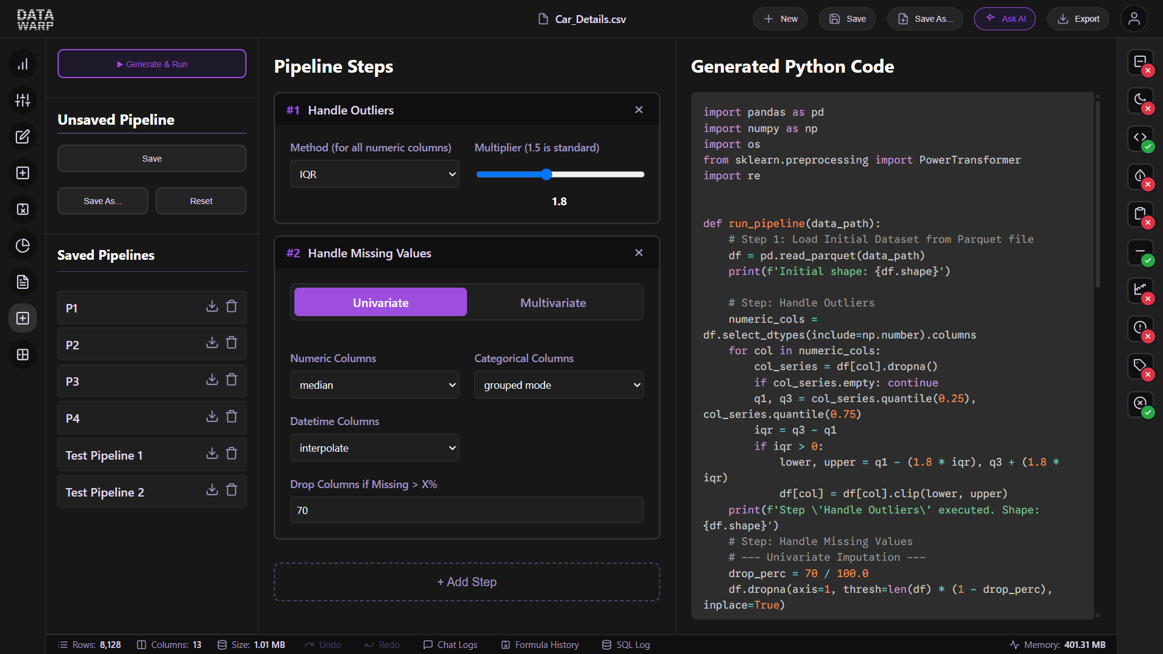The height and width of the screenshot is (654, 1163).
Task: Open the edit pencil tool
Action: (x=22, y=136)
